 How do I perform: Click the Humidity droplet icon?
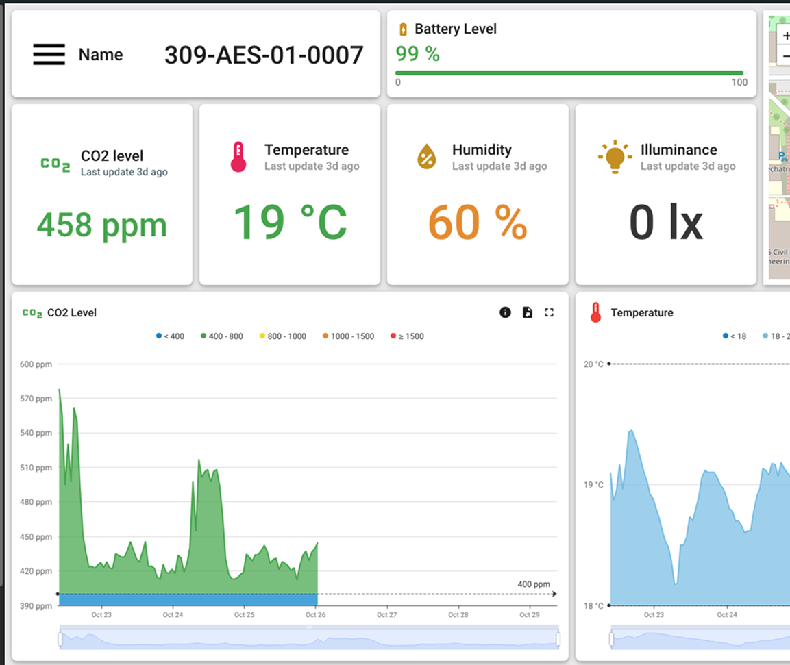click(x=425, y=156)
